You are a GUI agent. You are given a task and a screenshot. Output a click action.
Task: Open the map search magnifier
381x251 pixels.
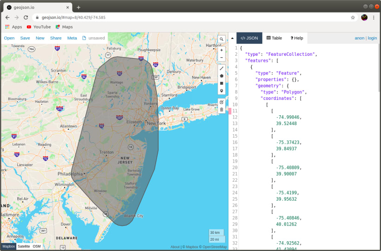[221, 40]
